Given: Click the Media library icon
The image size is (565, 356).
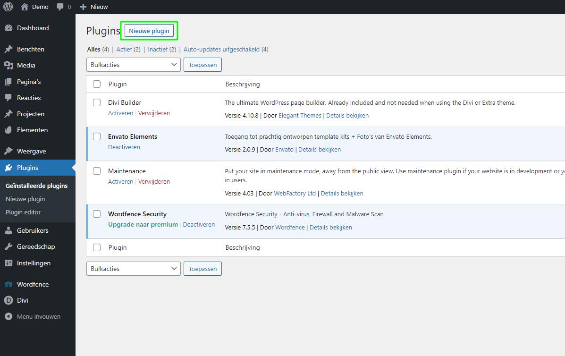Looking at the screenshot, I should pos(8,65).
